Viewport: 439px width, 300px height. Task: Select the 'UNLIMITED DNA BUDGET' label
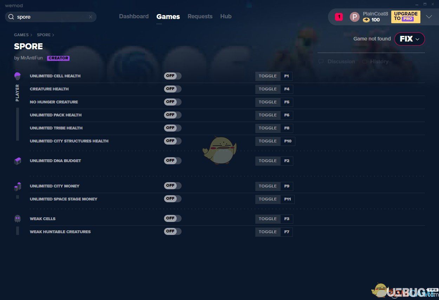pos(55,161)
